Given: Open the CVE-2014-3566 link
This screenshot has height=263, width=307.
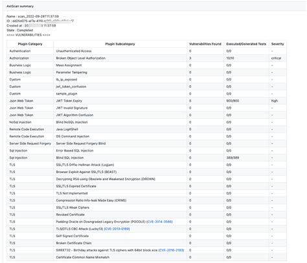Looking at the screenshot, I should coord(159,222).
